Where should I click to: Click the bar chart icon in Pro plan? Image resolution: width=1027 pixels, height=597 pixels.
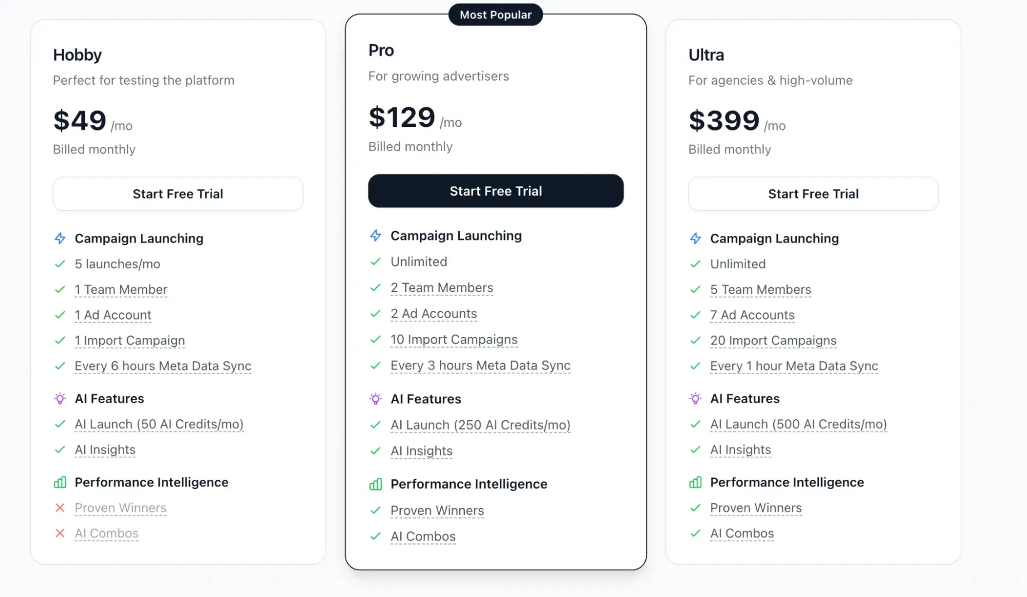point(376,484)
